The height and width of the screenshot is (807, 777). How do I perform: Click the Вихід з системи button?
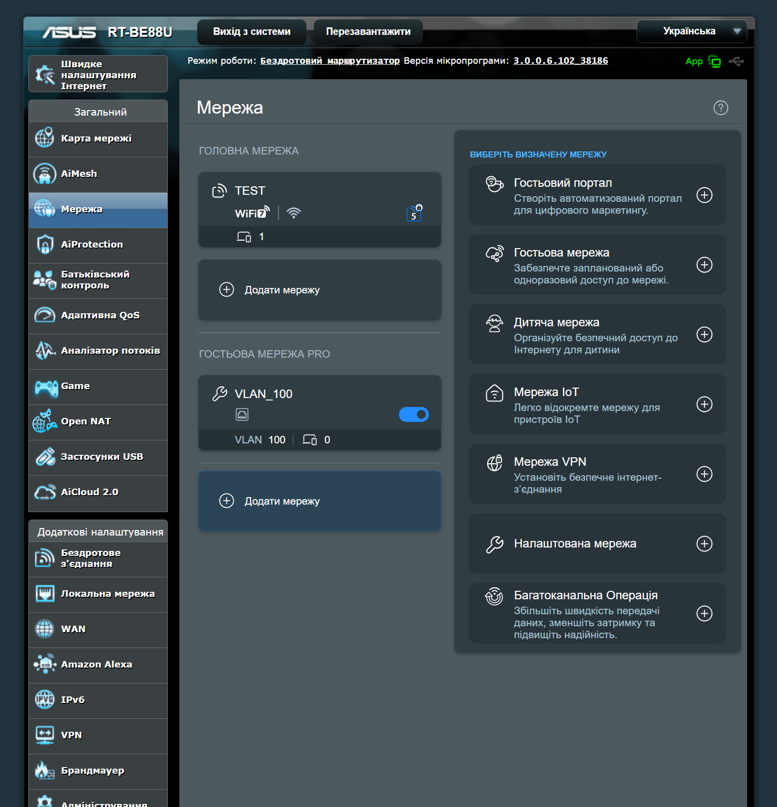click(252, 32)
